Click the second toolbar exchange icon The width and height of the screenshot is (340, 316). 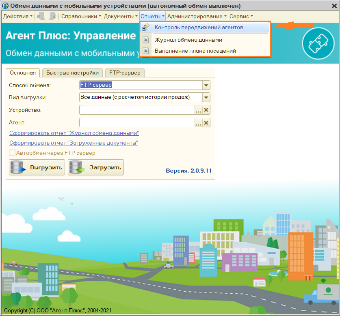[x=52, y=16]
